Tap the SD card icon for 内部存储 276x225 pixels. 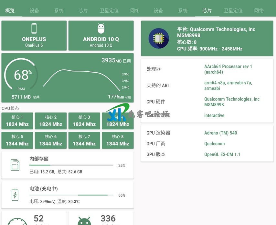15,165
